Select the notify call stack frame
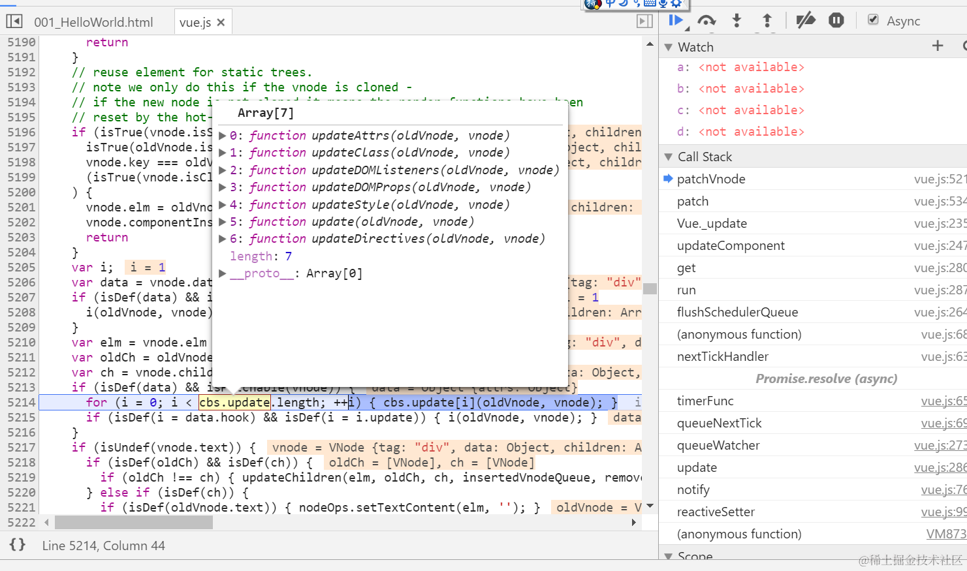The width and height of the screenshot is (967, 571). click(x=813, y=489)
